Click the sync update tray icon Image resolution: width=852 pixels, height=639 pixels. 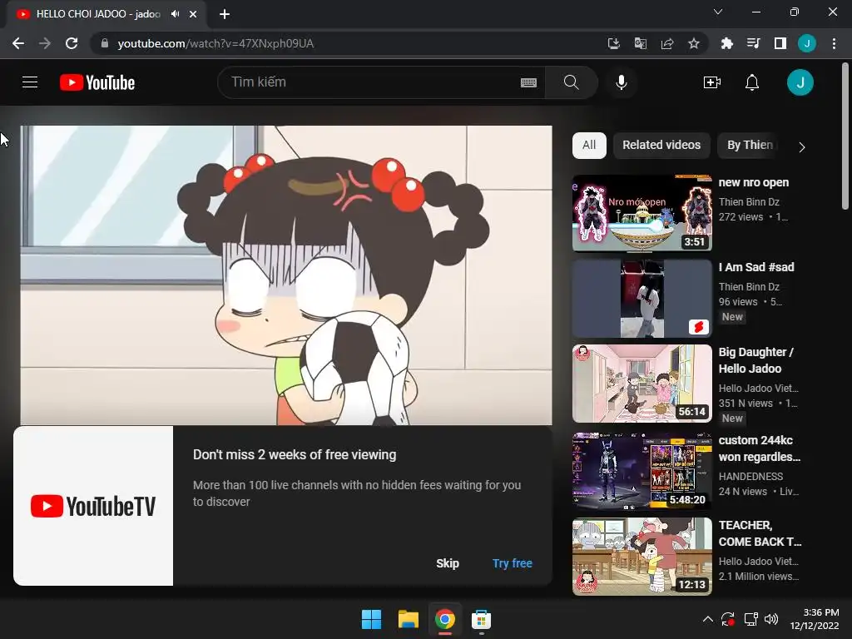tap(728, 619)
